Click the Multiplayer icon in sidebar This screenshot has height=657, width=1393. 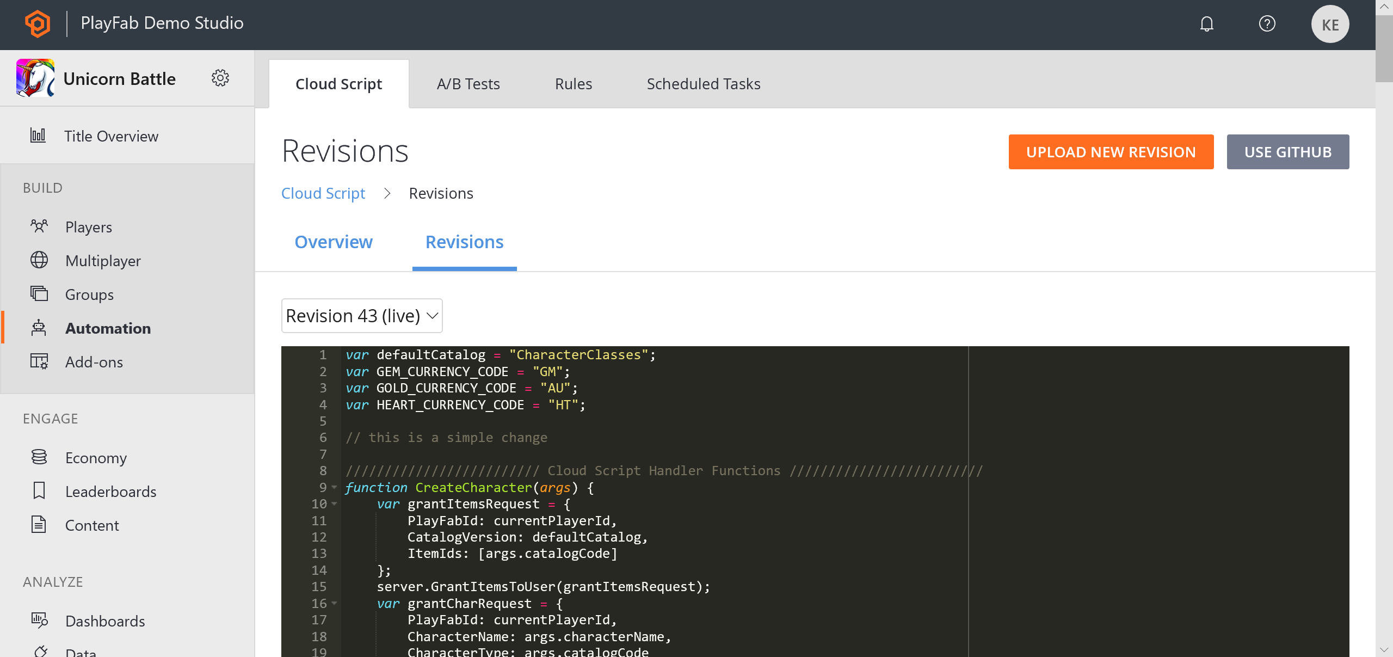(x=38, y=260)
